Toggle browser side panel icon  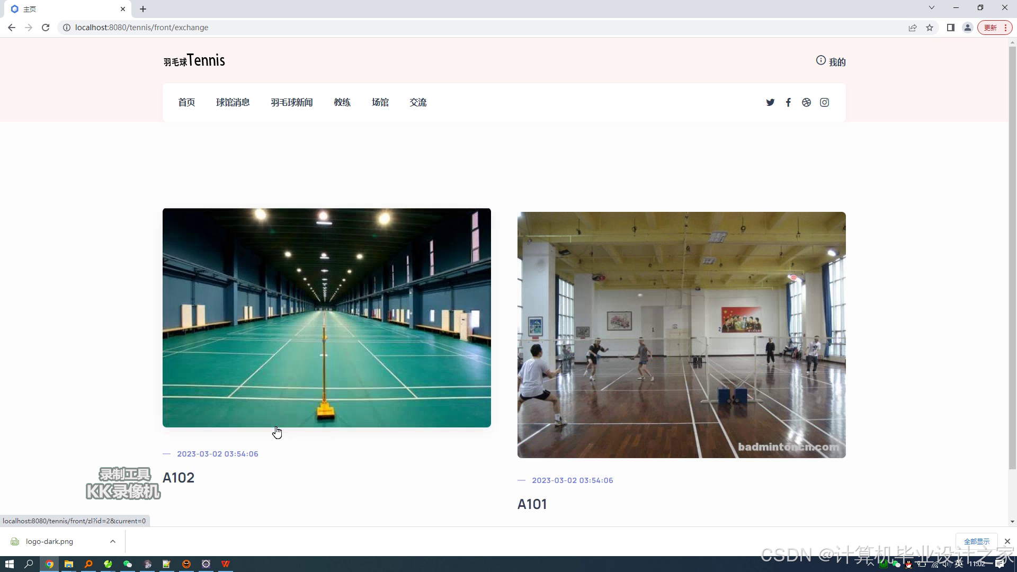click(951, 28)
